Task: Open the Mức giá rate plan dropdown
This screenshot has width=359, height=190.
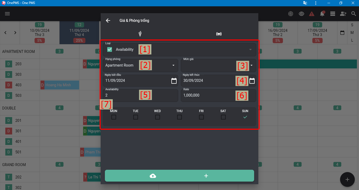Action: 218,65
